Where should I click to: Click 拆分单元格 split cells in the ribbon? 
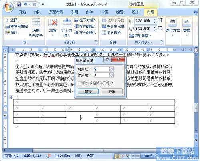click(113, 26)
